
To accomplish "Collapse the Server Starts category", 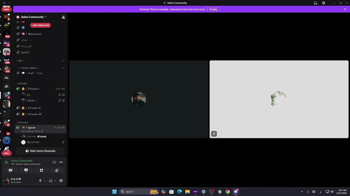I will [x=28, y=68].
